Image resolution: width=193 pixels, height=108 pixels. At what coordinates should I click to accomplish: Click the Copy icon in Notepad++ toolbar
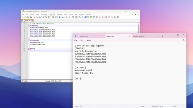click(46, 17)
